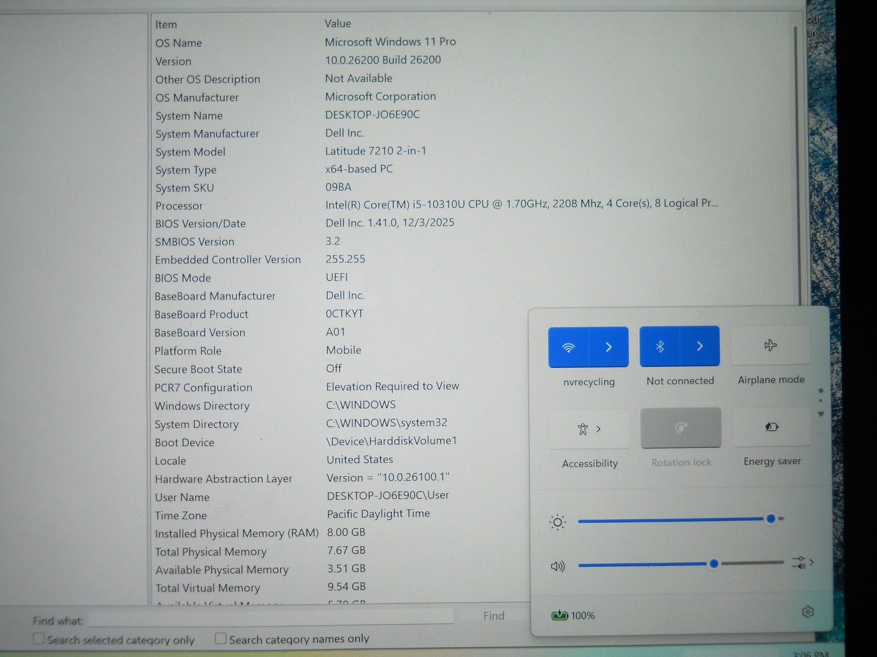The image size is (877, 657).
Task: Select the Boot Device row
Action: point(340,442)
